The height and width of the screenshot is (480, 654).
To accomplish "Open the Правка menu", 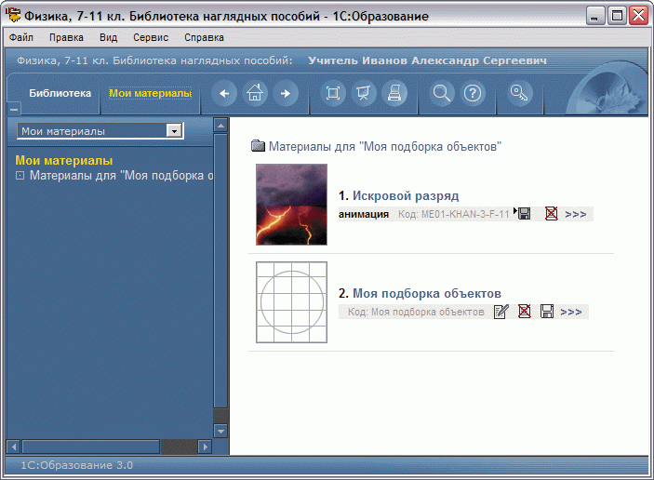I will tap(66, 37).
